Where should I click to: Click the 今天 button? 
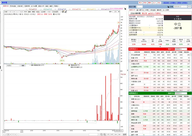point(189,6)
